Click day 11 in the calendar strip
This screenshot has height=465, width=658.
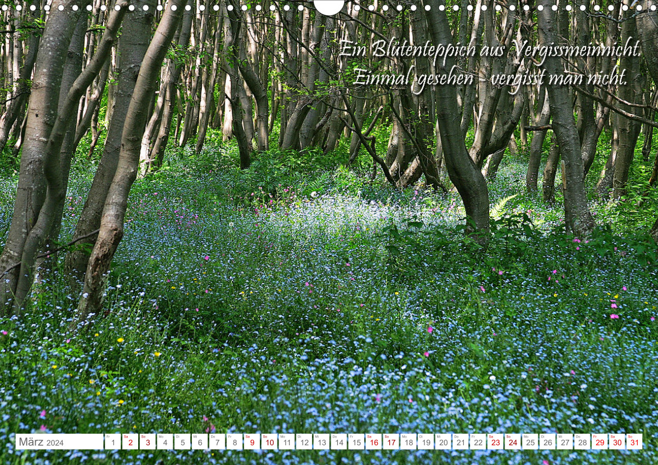click(287, 441)
